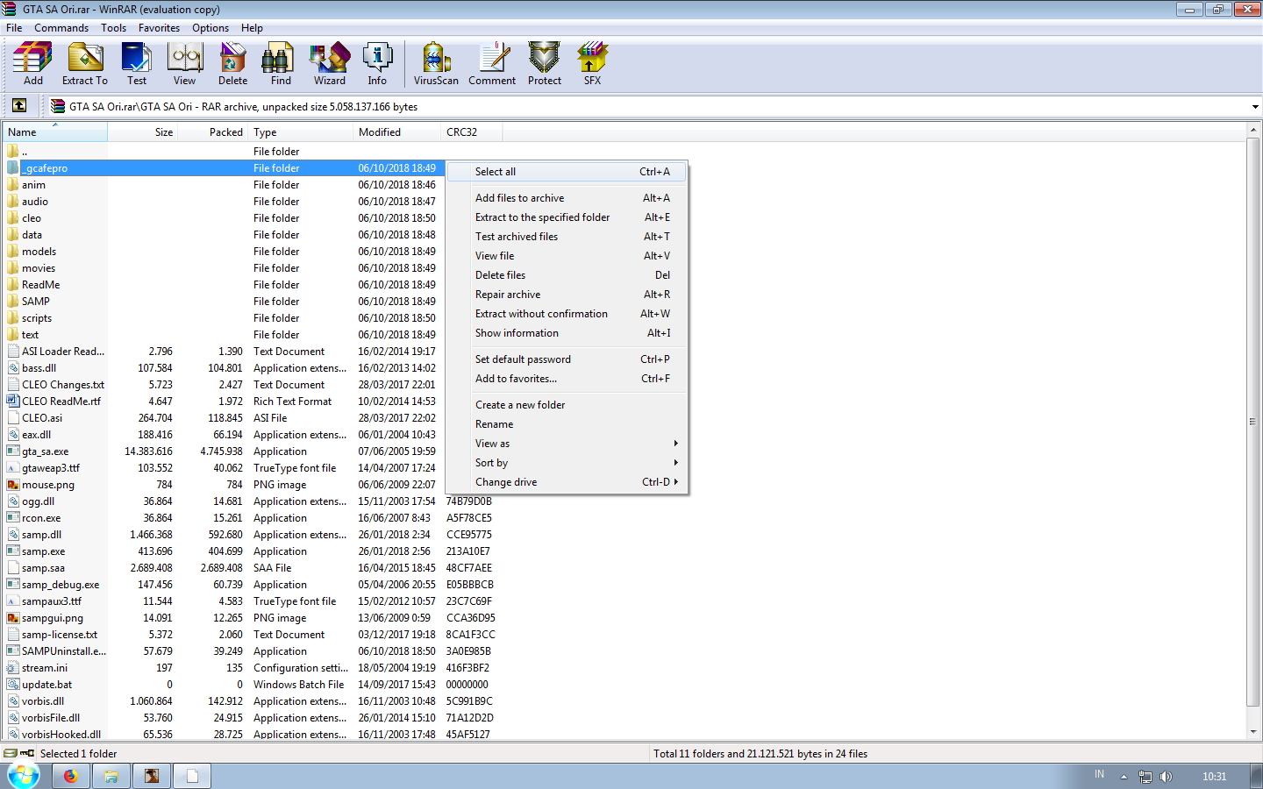
Task: Open the Favorites menu
Action: 159,28
